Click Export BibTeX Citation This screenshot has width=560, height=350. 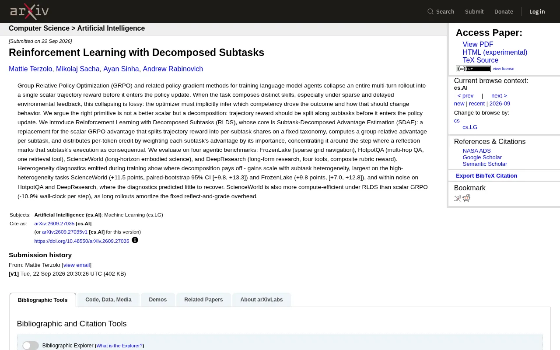coord(486,176)
